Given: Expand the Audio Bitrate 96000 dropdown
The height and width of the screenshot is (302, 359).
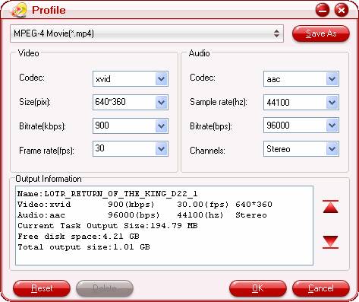Looking at the screenshot, I should point(332,126).
